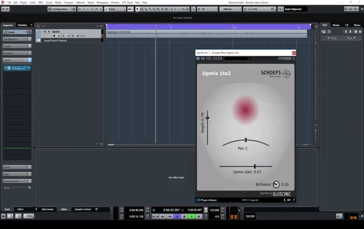Click the tempo 120.000 field
Viewport: 364px width, 229px height.
tap(215, 210)
